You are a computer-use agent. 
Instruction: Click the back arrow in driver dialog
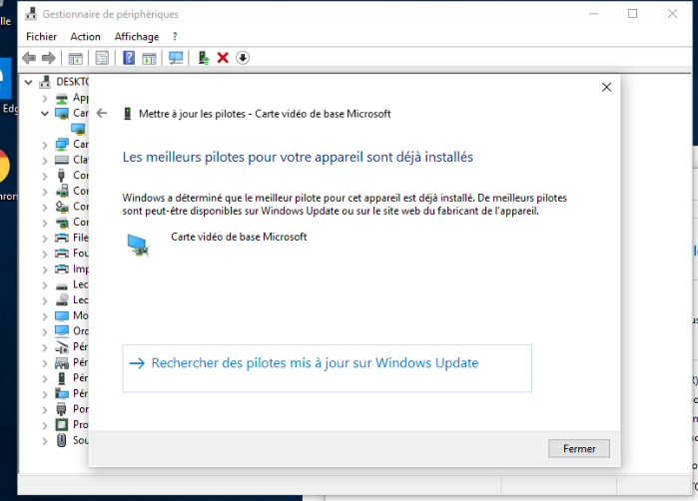[x=102, y=113]
